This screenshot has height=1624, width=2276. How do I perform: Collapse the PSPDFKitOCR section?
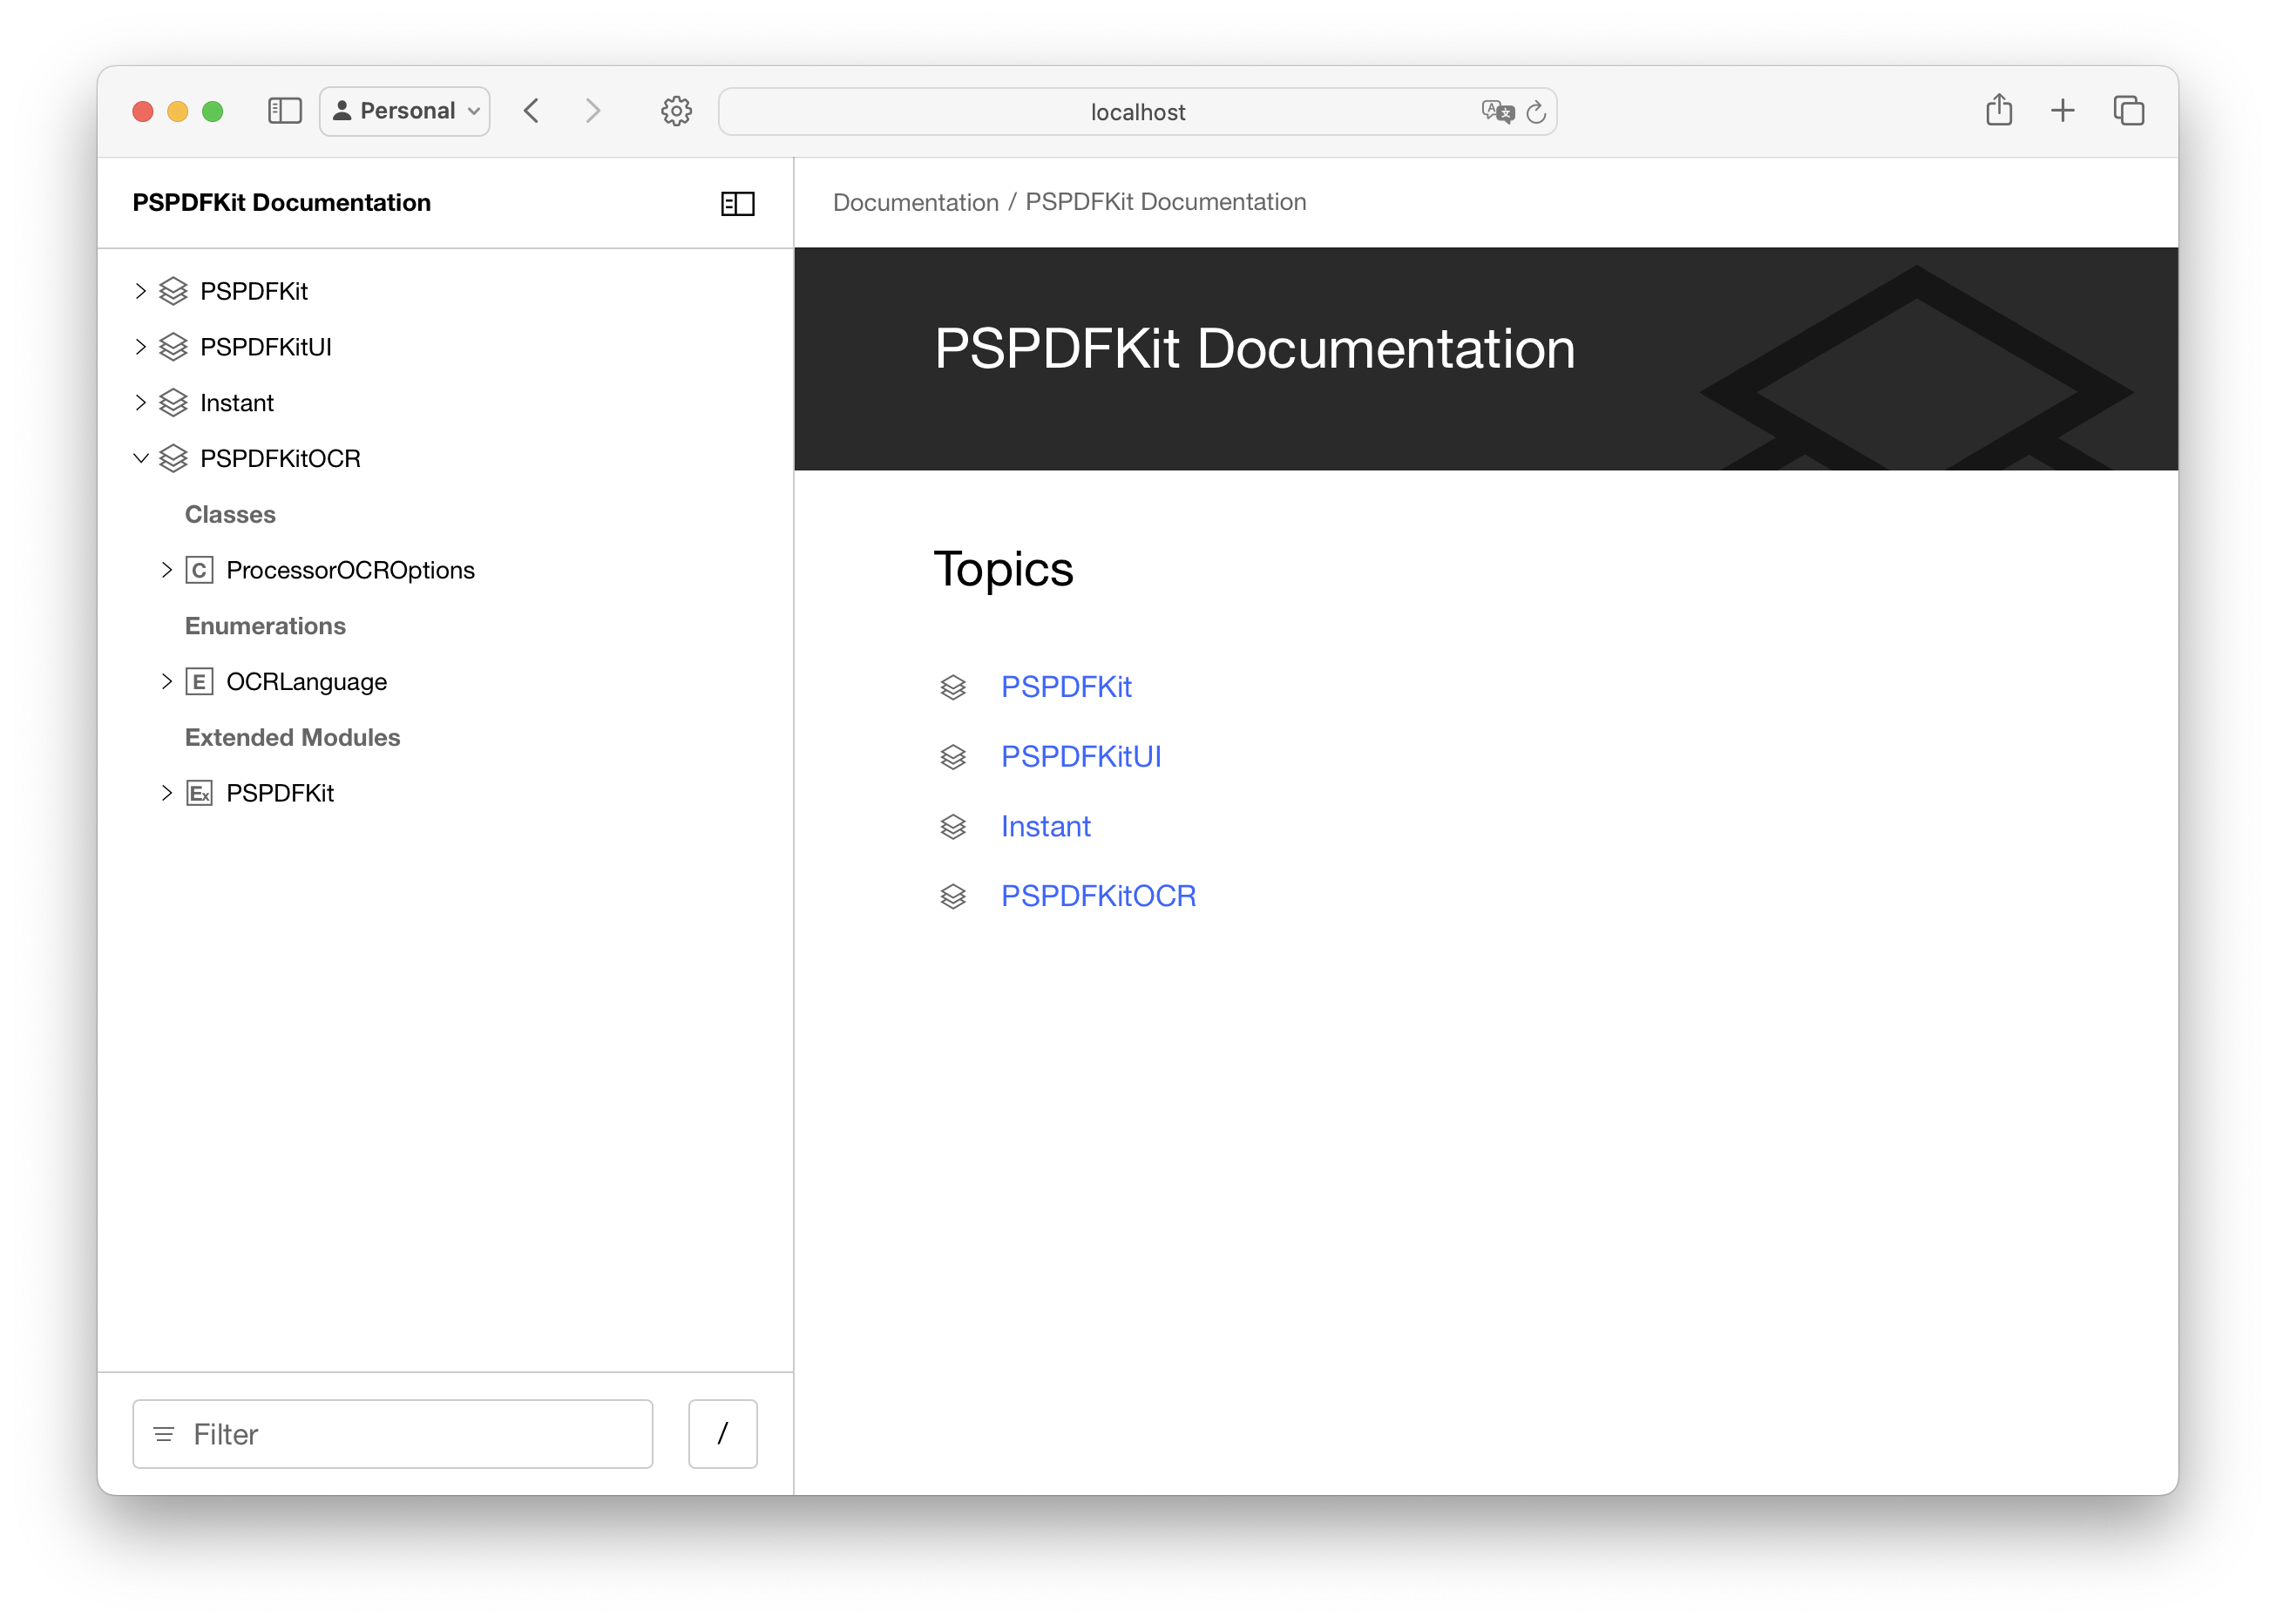click(140, 458)
